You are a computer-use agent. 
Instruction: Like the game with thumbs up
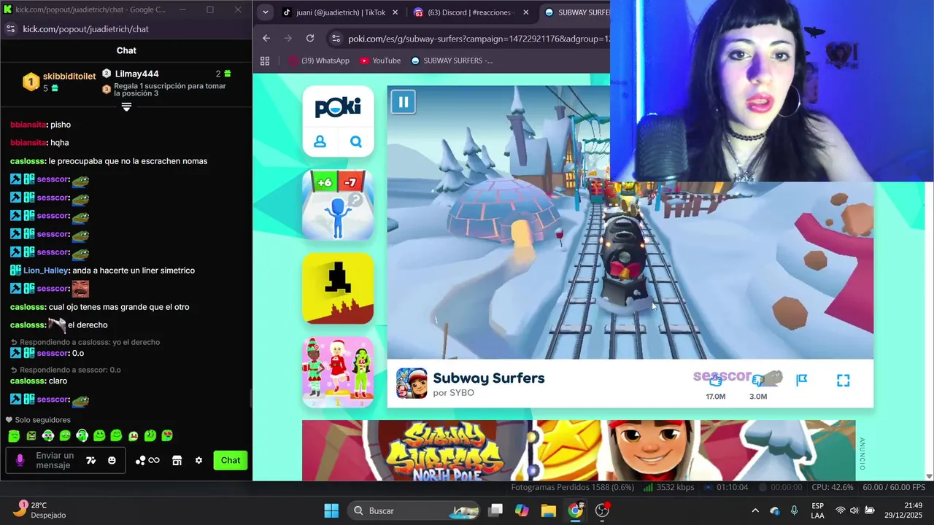tap(715, 380)
